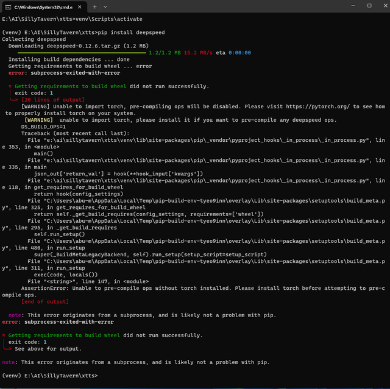Click the red arrow beside "See above for output"
The width and height of the screenshot is (390, 389).
point(7,348)
